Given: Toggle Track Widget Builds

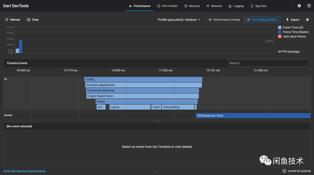Looking at the screenshot, I should click(x=262, y=19).
